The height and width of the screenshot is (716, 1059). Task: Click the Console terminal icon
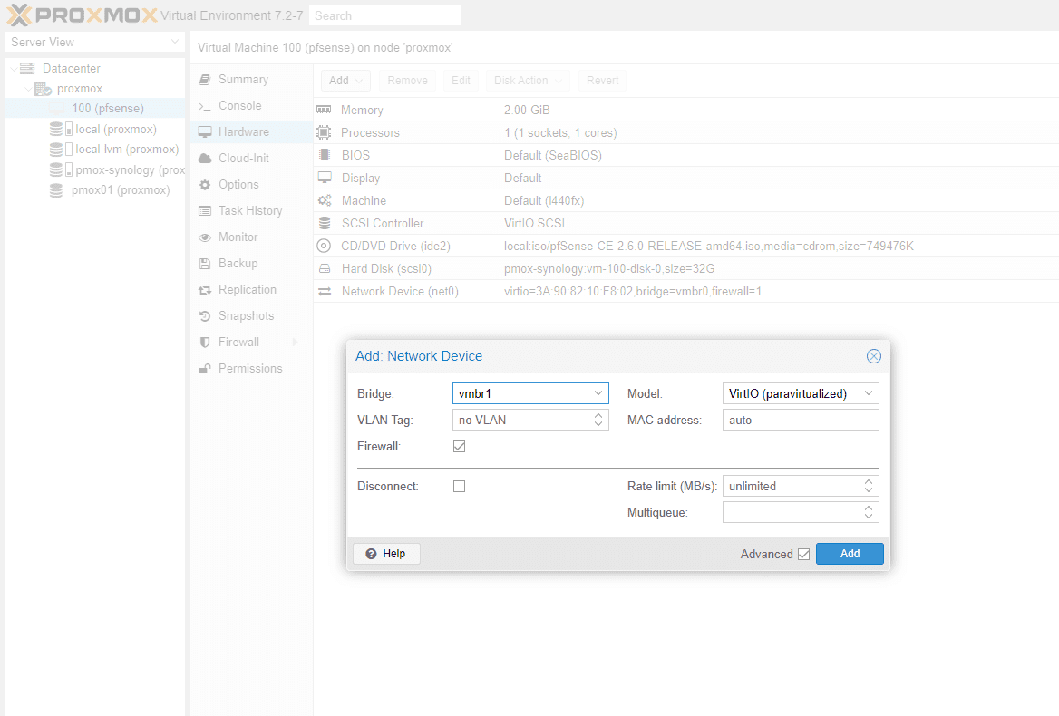point(205,106)
